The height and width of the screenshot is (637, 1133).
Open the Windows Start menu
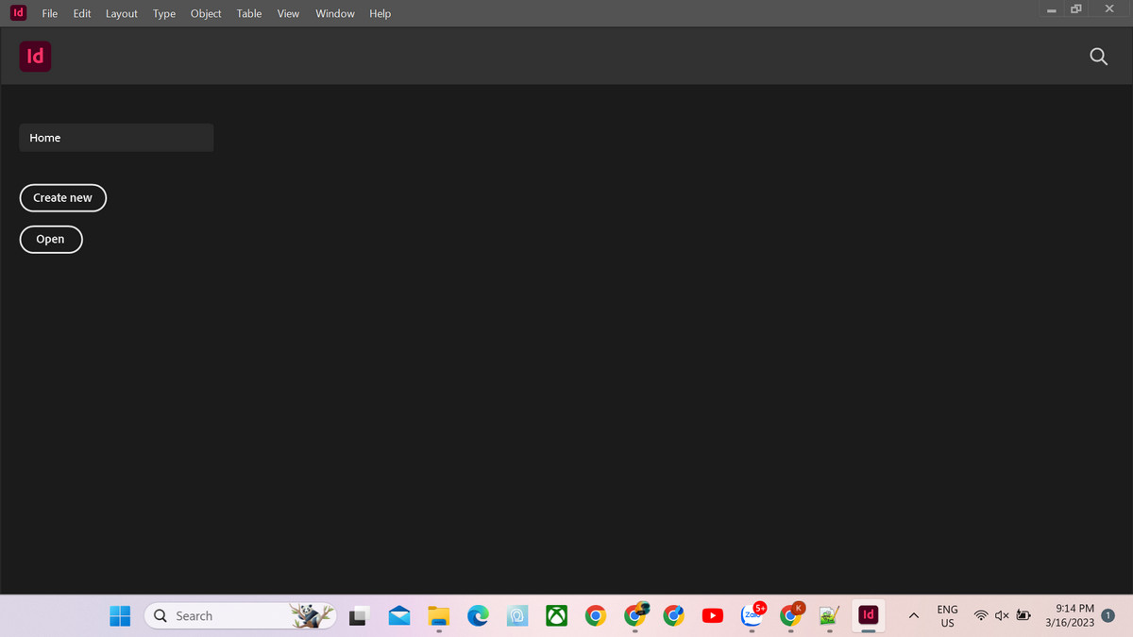tap(120, 616)
